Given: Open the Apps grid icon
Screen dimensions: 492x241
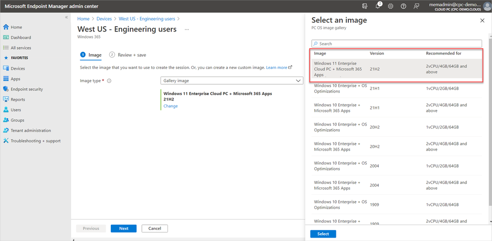Looking at the screenshot, I should point(5,79).
